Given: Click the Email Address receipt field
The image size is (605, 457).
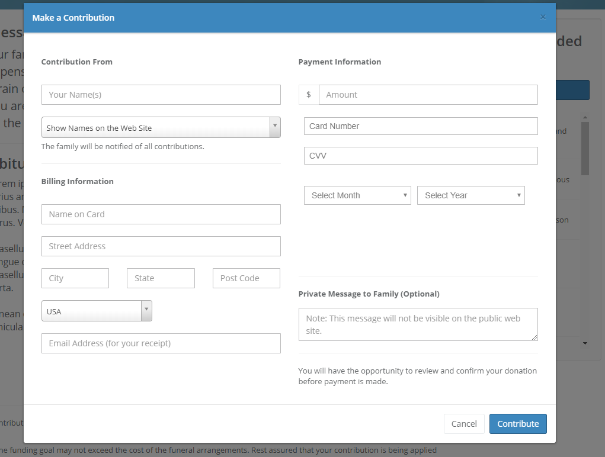Looking at the screenshot, I should pos(161,343).
